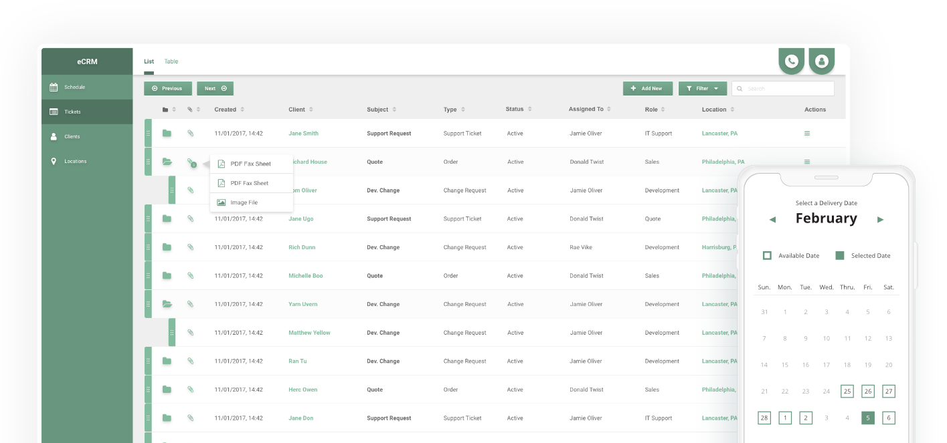Click into the Search input field
947x443 pixels.
click(x=783, y=88)
